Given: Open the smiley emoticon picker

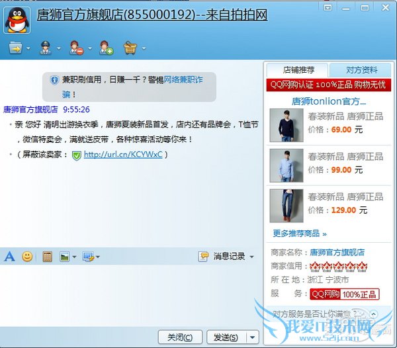Looking at the screenshot, I should pos(27,257).
